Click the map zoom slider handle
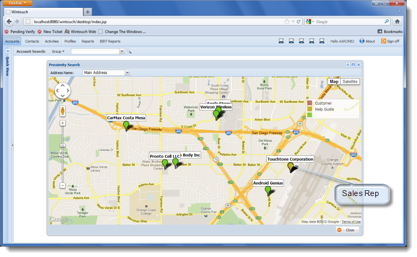The image size is (417, 257). [x=63, y=145]
